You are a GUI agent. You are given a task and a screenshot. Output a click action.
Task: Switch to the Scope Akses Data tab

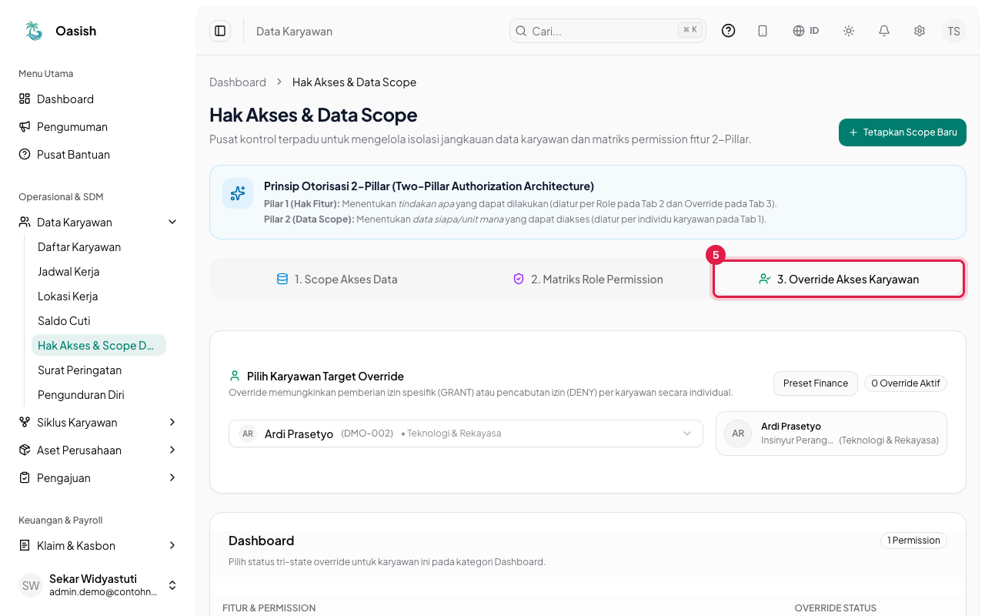point(337,279)
